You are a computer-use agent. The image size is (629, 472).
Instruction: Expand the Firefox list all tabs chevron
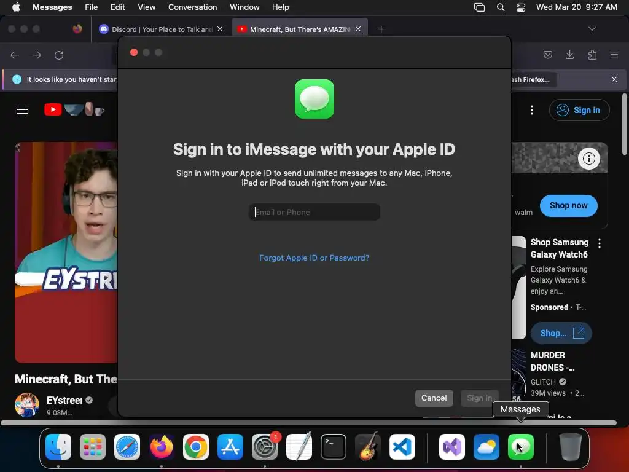[592, 29]
